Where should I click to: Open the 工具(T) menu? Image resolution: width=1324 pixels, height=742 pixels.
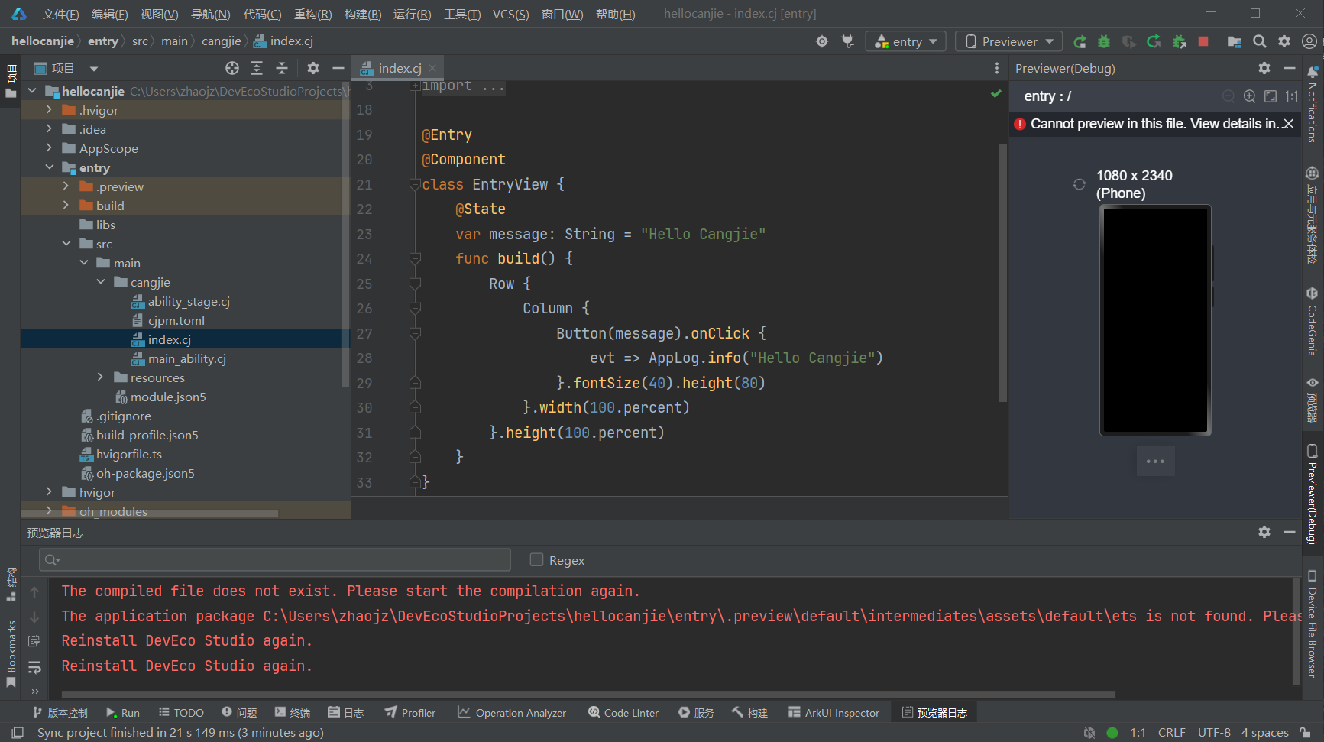pos(462,14)
